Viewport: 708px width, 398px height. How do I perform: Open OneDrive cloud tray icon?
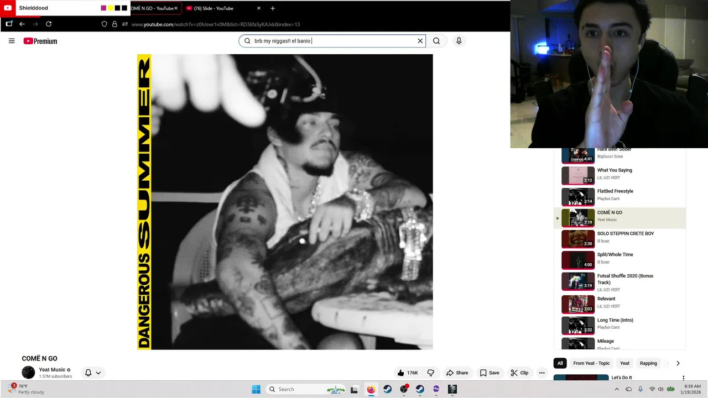628,389
